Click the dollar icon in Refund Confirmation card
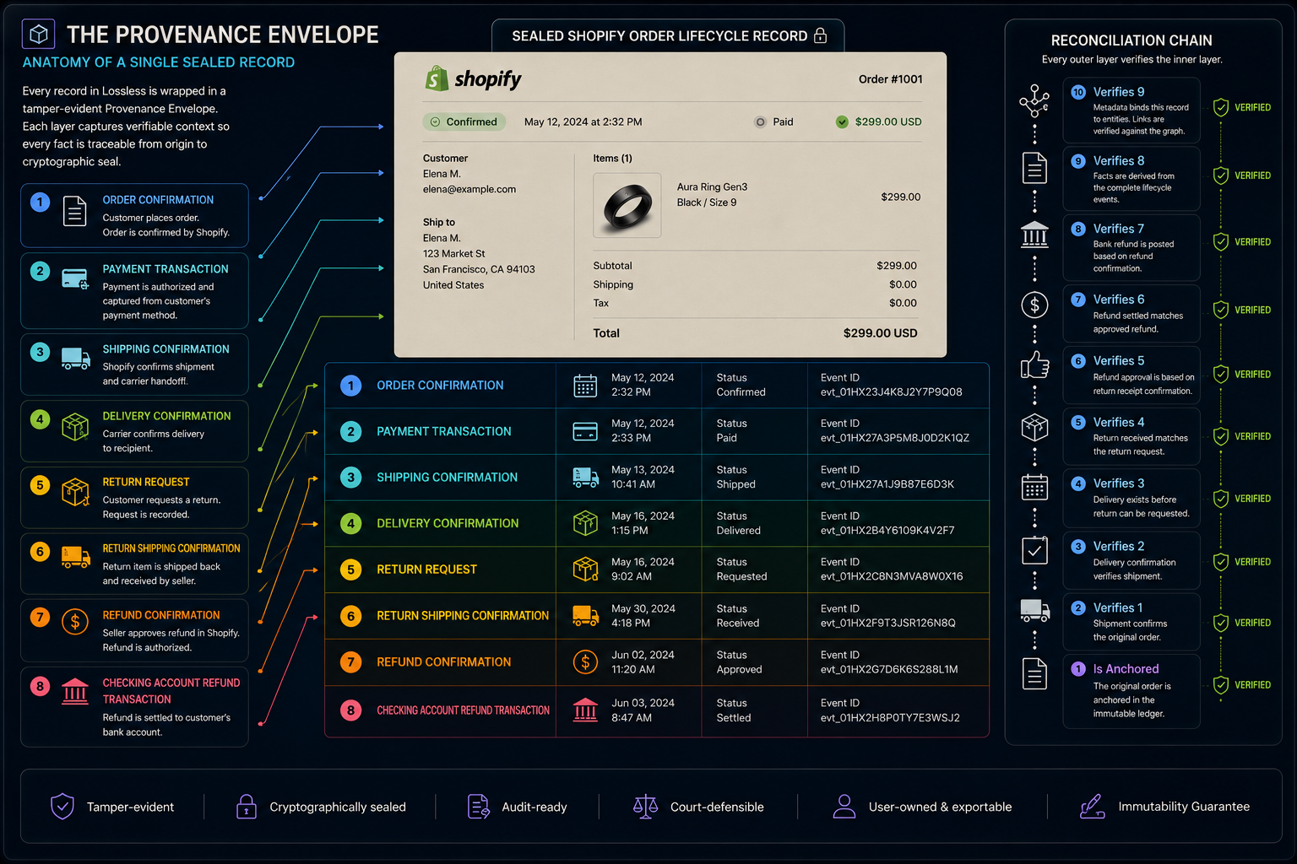This screenshot has width=1297, height=864. (75, 622)
